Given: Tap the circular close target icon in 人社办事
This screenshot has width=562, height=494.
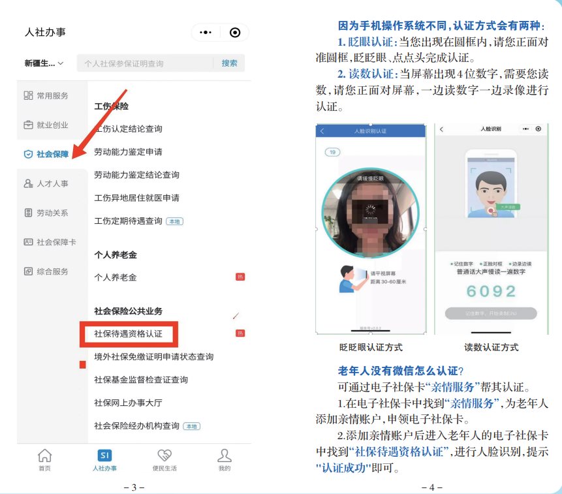Looking at the screenshot, I should [235, 33].
